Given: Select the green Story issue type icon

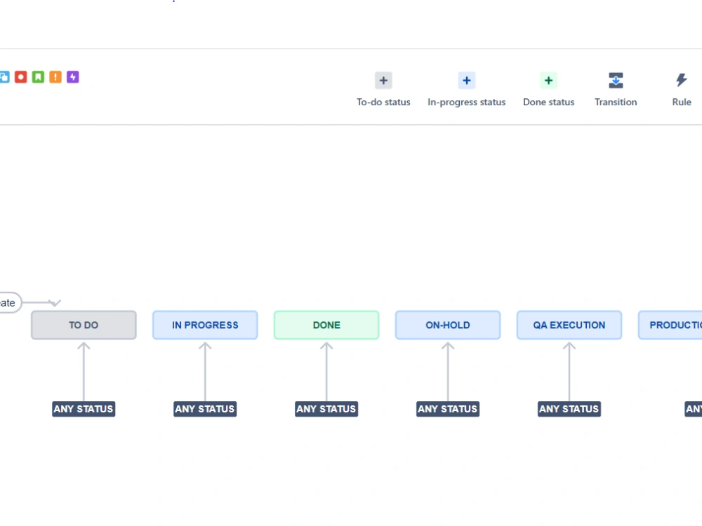Looking at the screenshot, I should pos(38,76).
